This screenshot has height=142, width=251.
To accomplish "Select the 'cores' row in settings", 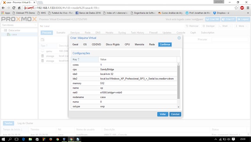I will pos(124,65).
